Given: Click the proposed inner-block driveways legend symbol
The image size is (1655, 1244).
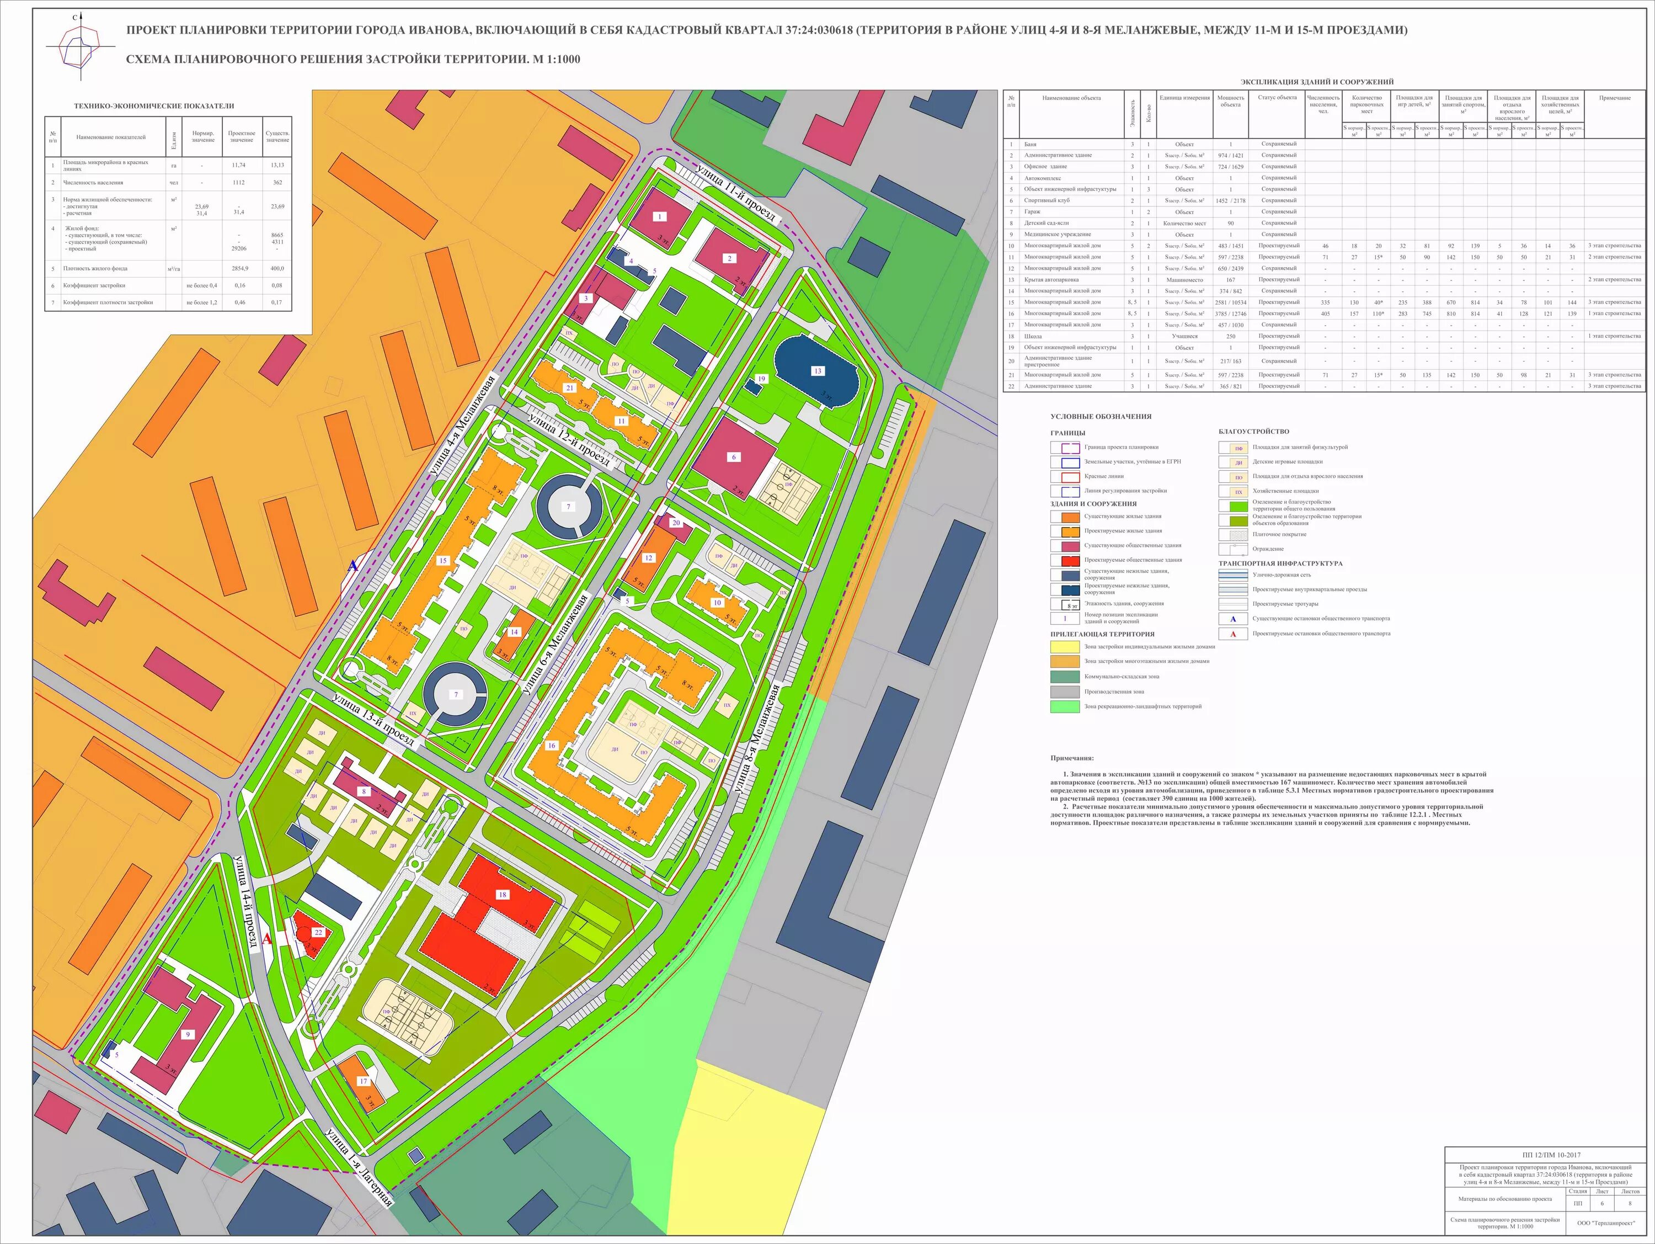Looking at the screenshot, I should [x=1233, y=590].
